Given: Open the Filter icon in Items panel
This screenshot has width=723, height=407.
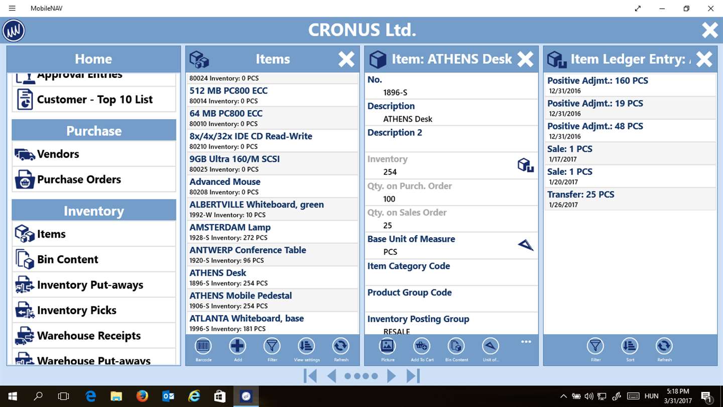Looking at the screenshot, I should tap(272, 346).
